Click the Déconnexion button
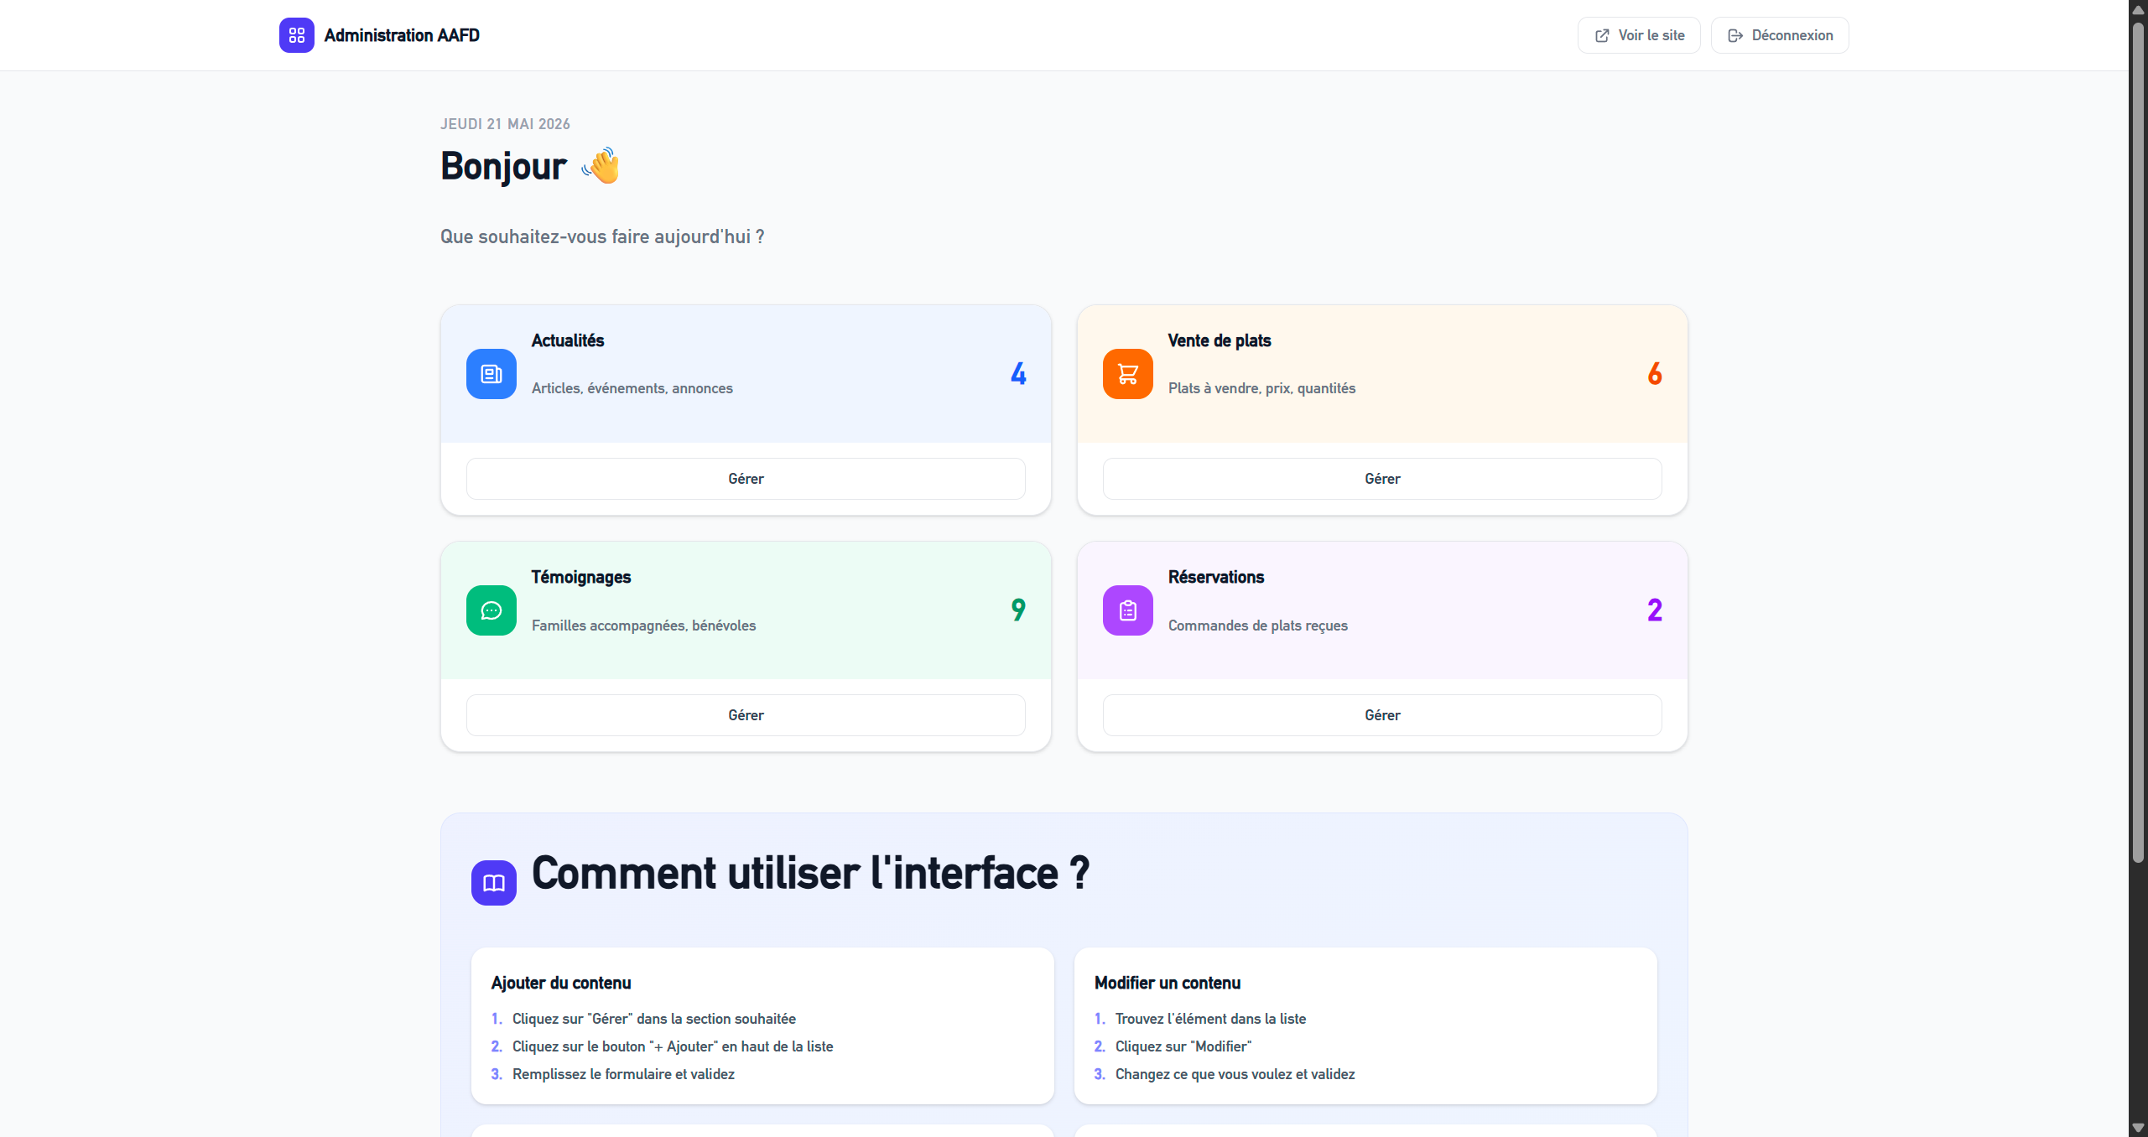This screenshot has width=2148, height=1137. click(1780, 35)
